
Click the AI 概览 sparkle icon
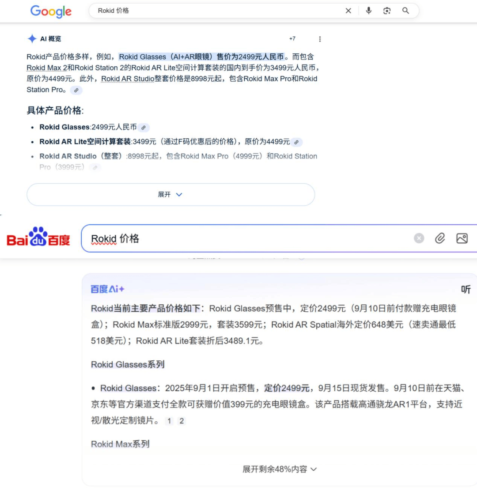(32, 39)
